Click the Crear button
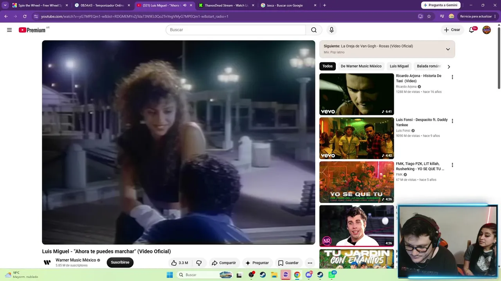The width and height of the screenshot is (501, 281). click(452, 30)
